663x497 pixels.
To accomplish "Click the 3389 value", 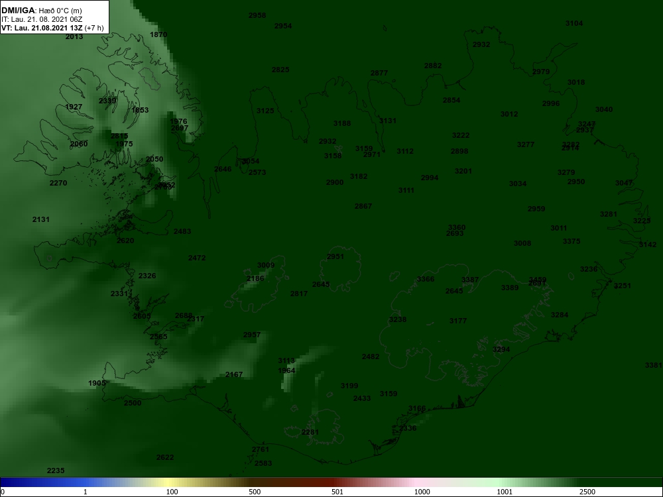I will pyautogui.click(x=509, y=288).
